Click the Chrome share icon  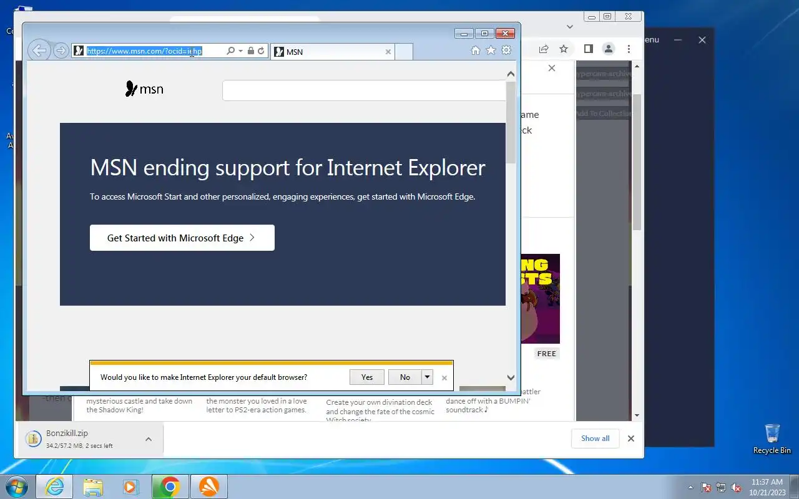[x=544, y=49]
